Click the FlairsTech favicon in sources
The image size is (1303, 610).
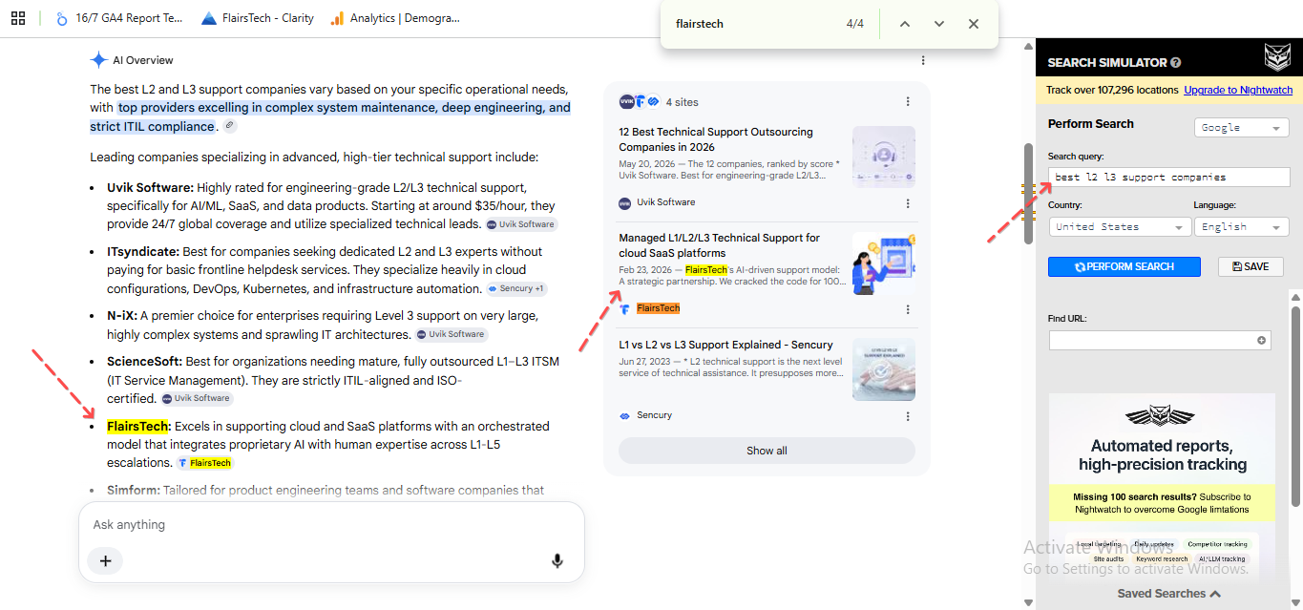coord(625,309)
